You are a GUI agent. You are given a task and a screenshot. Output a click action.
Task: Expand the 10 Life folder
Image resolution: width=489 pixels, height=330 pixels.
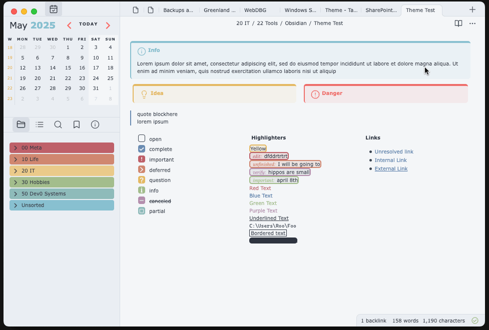coord(62,159)
